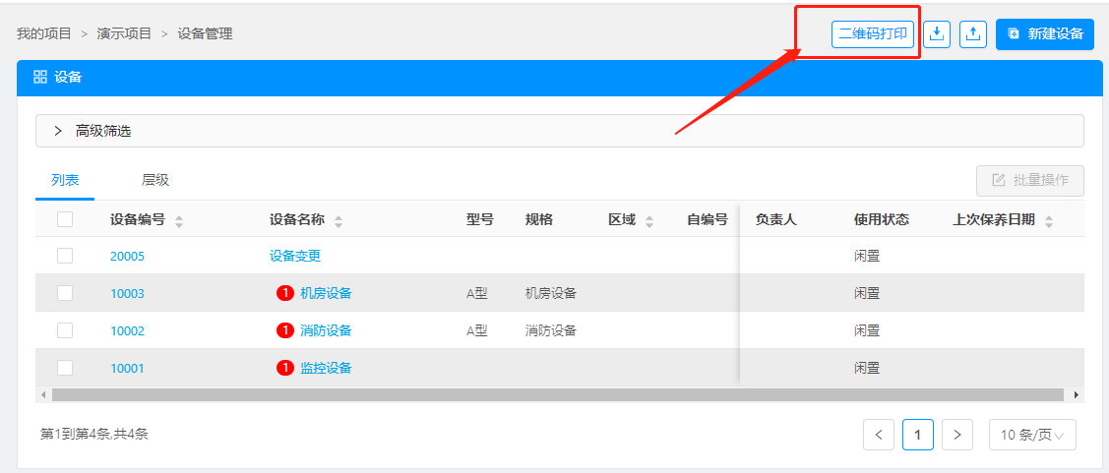Click the upload icon button

pyautogui.click(x=972, y=33)
